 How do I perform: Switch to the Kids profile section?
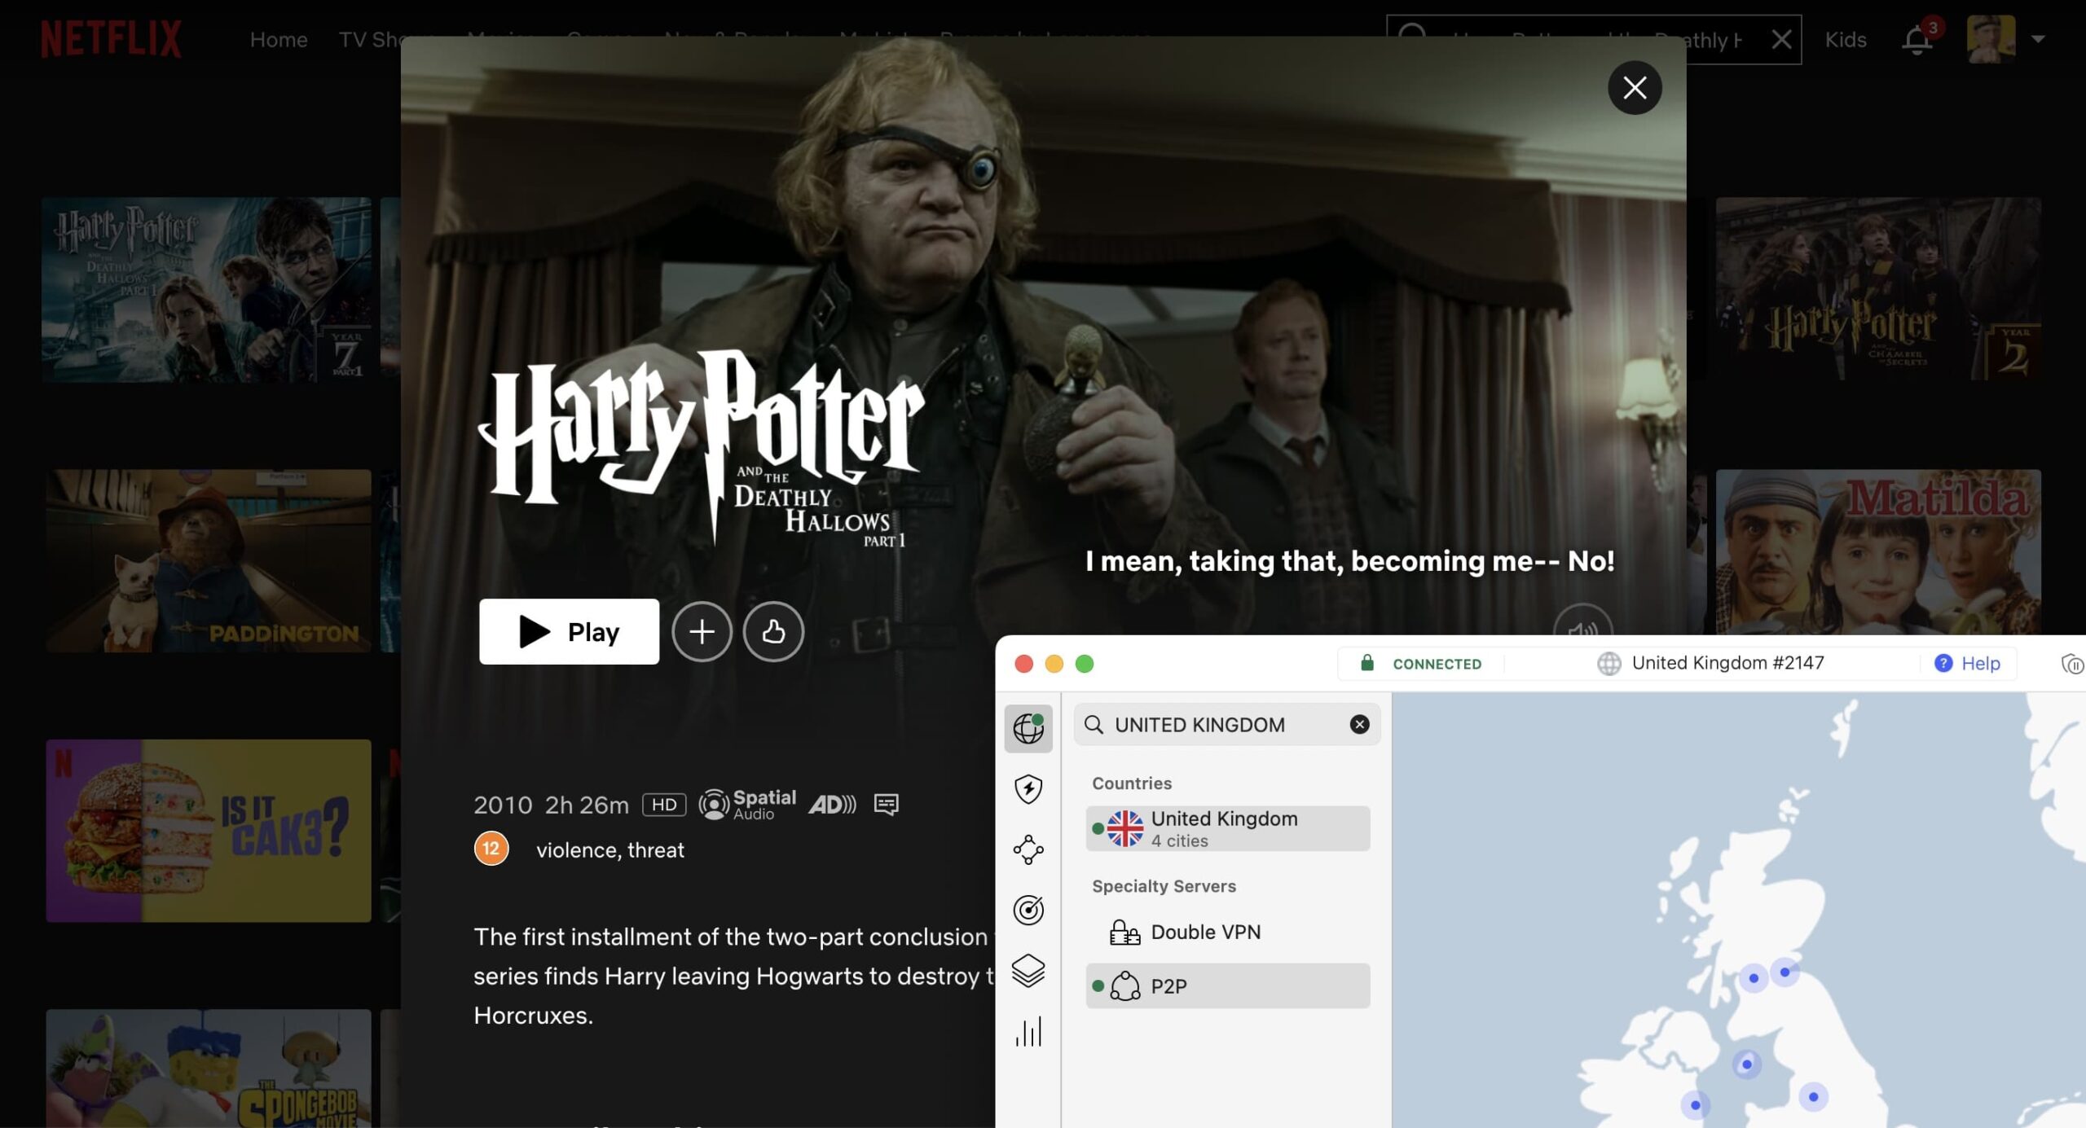pyautogui.click(x=1846, y=38)
